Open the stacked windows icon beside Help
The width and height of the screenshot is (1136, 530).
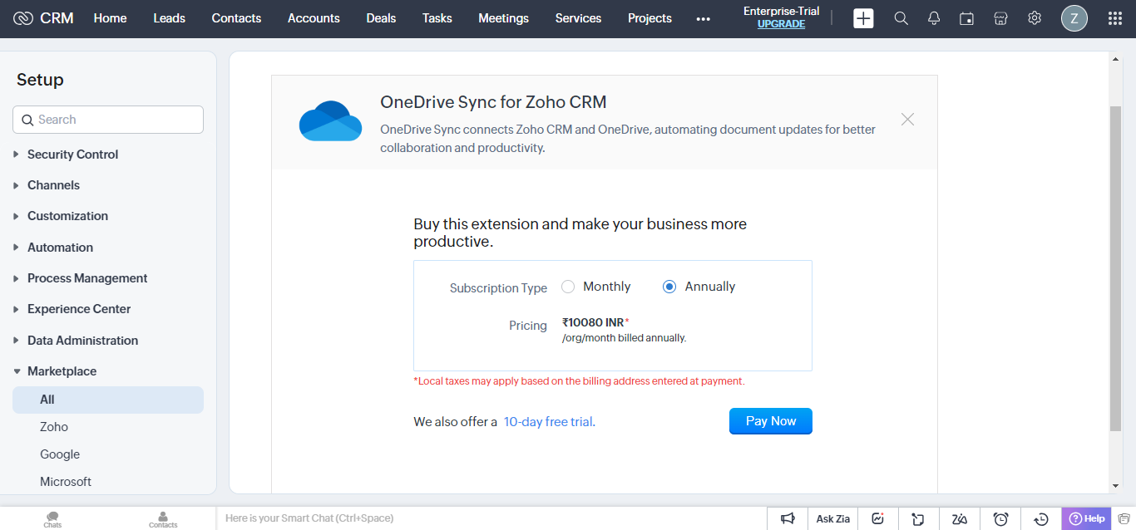pyautogui.click(x=1124, y=518)
